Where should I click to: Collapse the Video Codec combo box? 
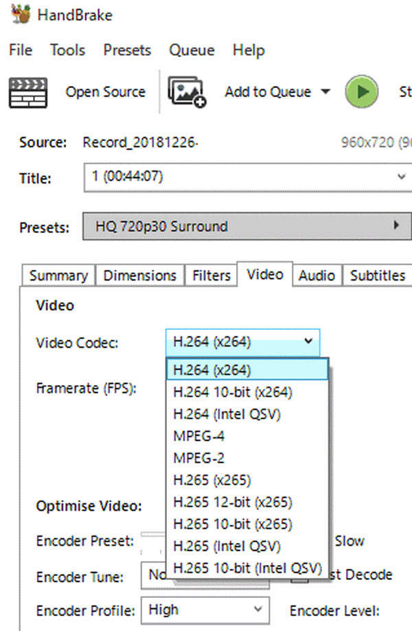243,342
